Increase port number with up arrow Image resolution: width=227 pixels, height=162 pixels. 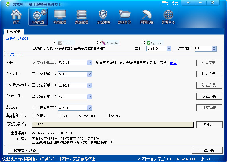[x=214, y=47]
